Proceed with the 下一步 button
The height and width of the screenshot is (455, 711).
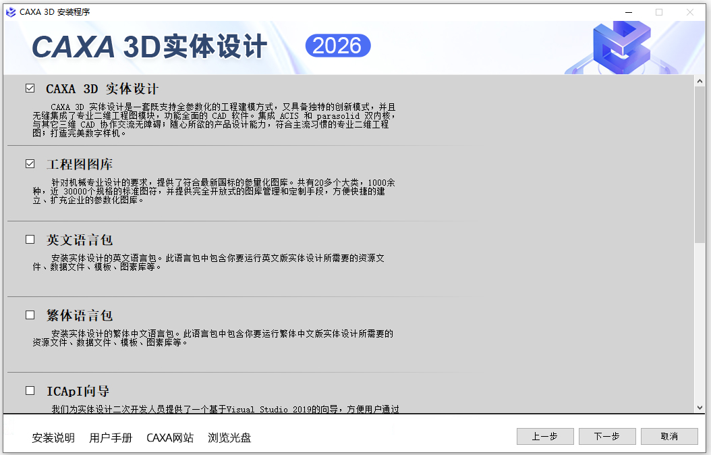coord(607,437)
